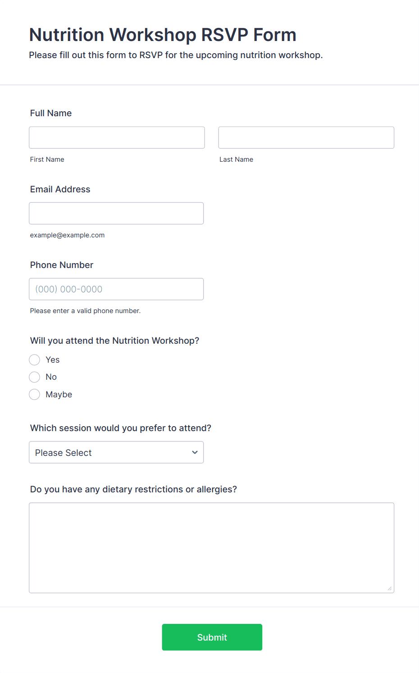Select the Yes radio button
Viewport: 419px width, 673px height.
pos(35,360)
